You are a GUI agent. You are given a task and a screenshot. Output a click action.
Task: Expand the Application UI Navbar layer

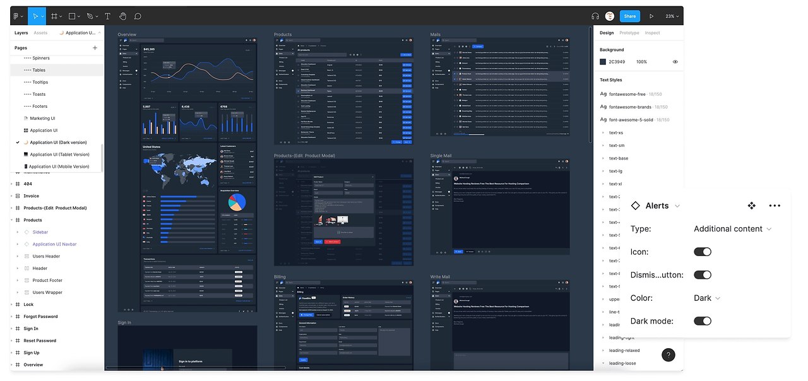click(x=18, y=244)
